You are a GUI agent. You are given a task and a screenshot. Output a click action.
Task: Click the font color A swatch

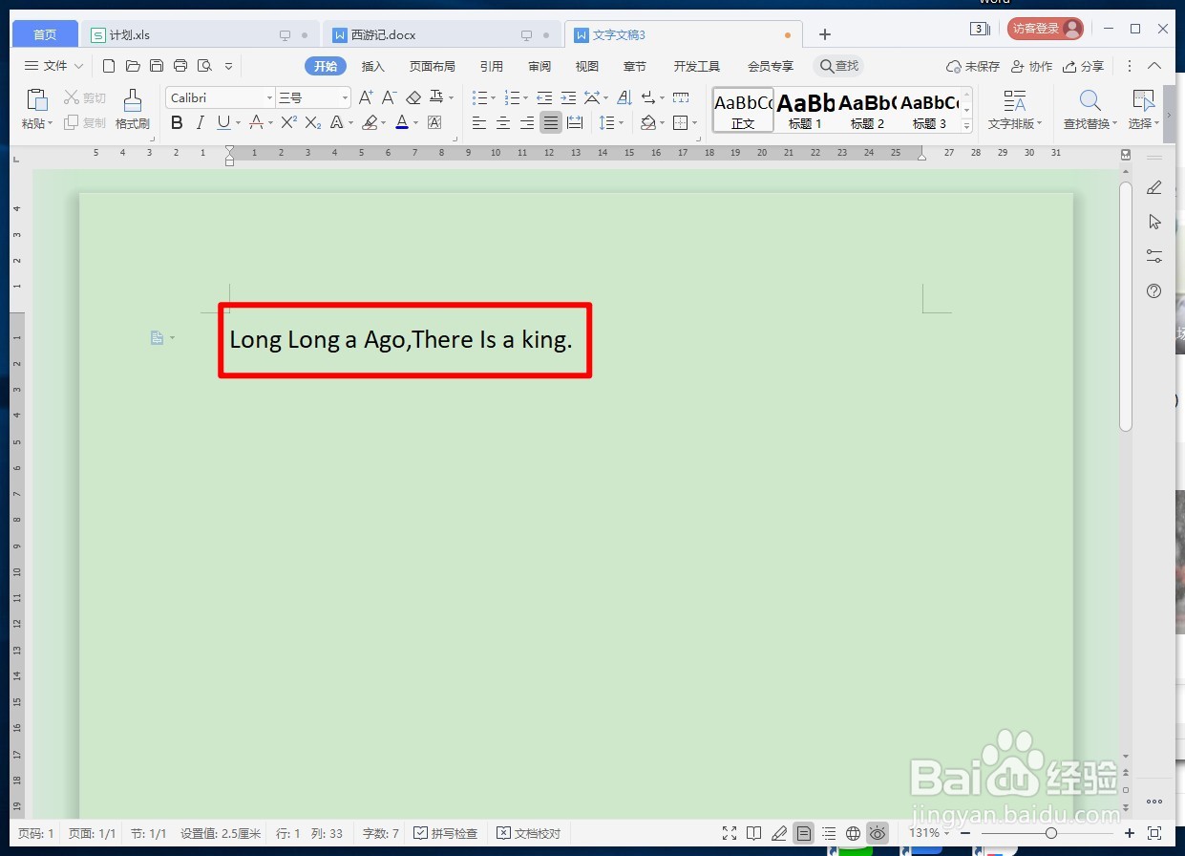[401, 122]
